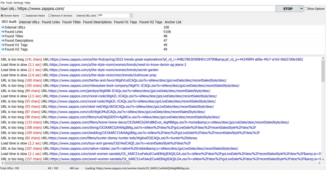Image resolution: width=326 pixels, height=170 pixels.
Task: Click the Internal URL Limit field
Action: [x=114, y=16]
